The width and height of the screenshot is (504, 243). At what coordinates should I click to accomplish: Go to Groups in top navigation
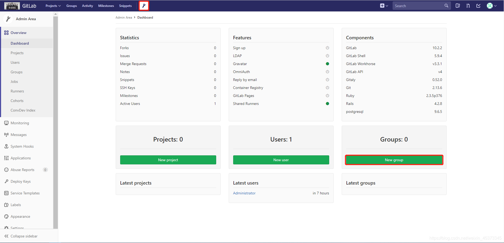(x=72, y=6)
